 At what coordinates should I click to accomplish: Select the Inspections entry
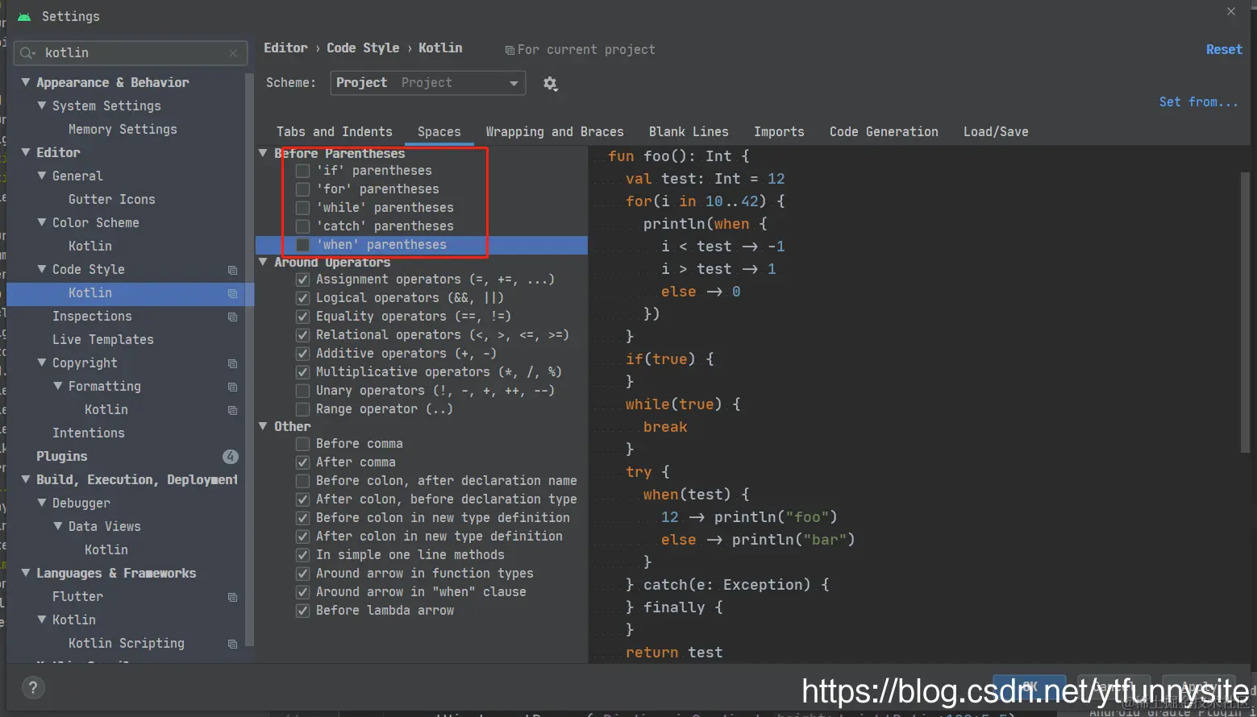(x=92, y=317)
